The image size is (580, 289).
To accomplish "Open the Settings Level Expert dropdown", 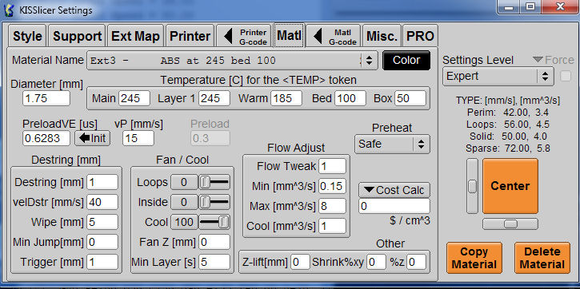I will click(x=498, y=76).
